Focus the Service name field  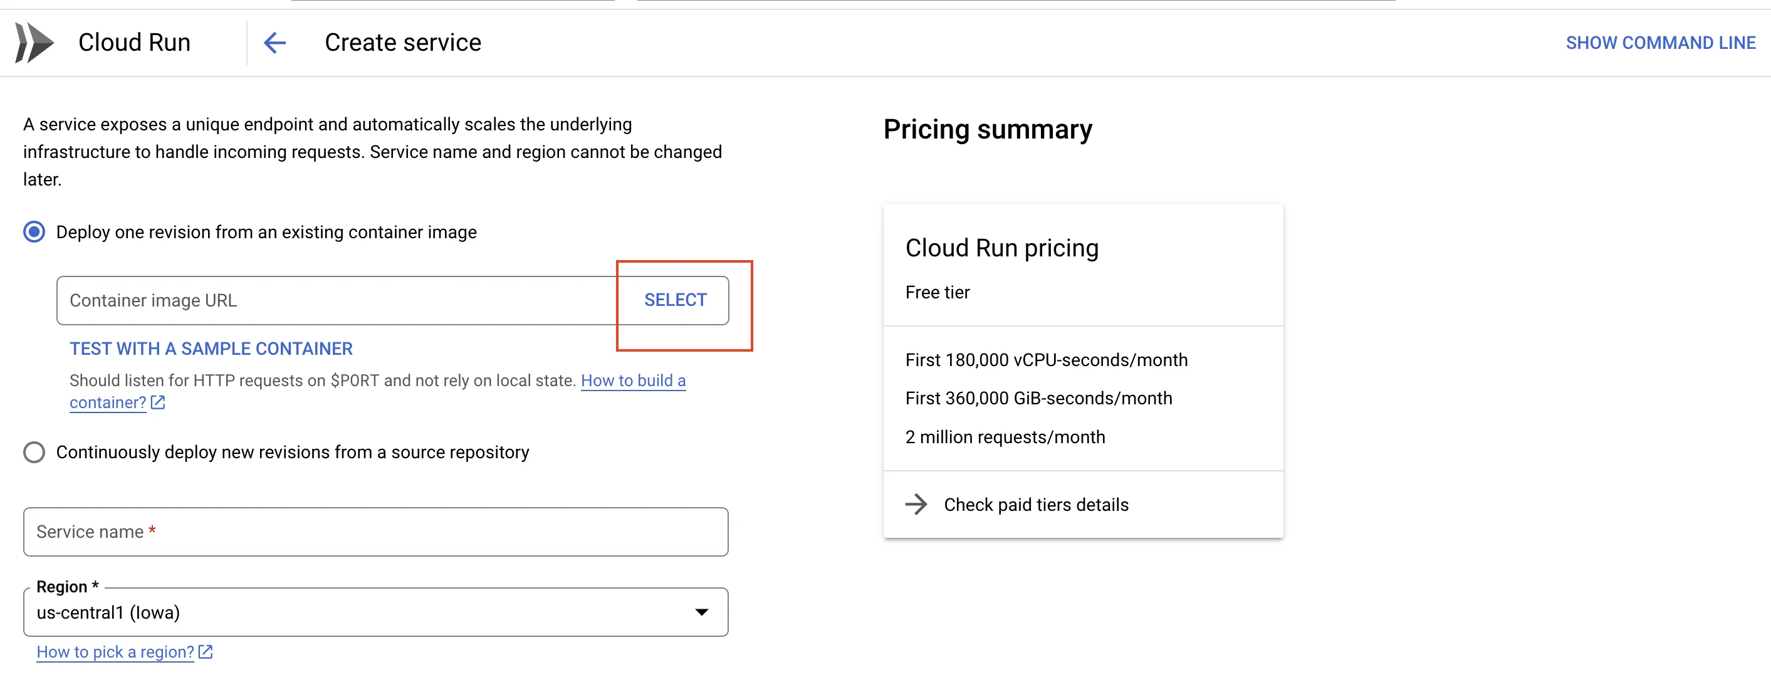coord(375,532)
